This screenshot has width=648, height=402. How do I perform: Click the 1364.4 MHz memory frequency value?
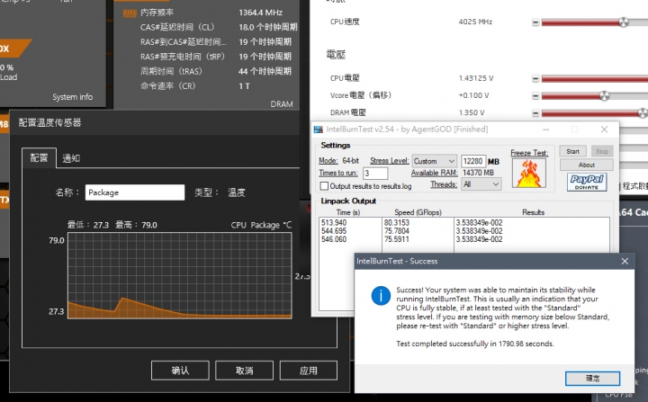click(x=261, y=13)
